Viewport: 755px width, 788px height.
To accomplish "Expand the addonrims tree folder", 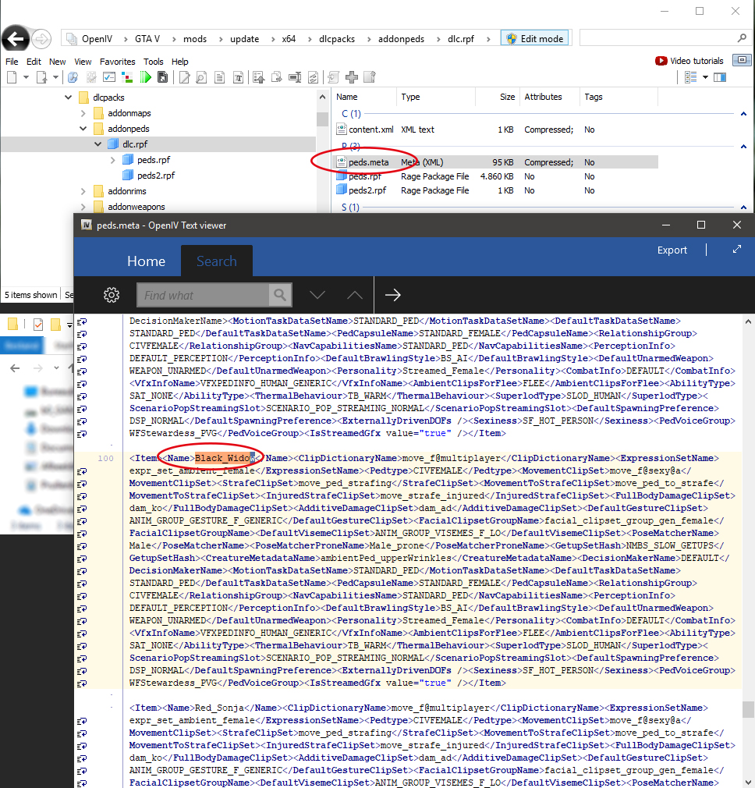I will 83,191.
